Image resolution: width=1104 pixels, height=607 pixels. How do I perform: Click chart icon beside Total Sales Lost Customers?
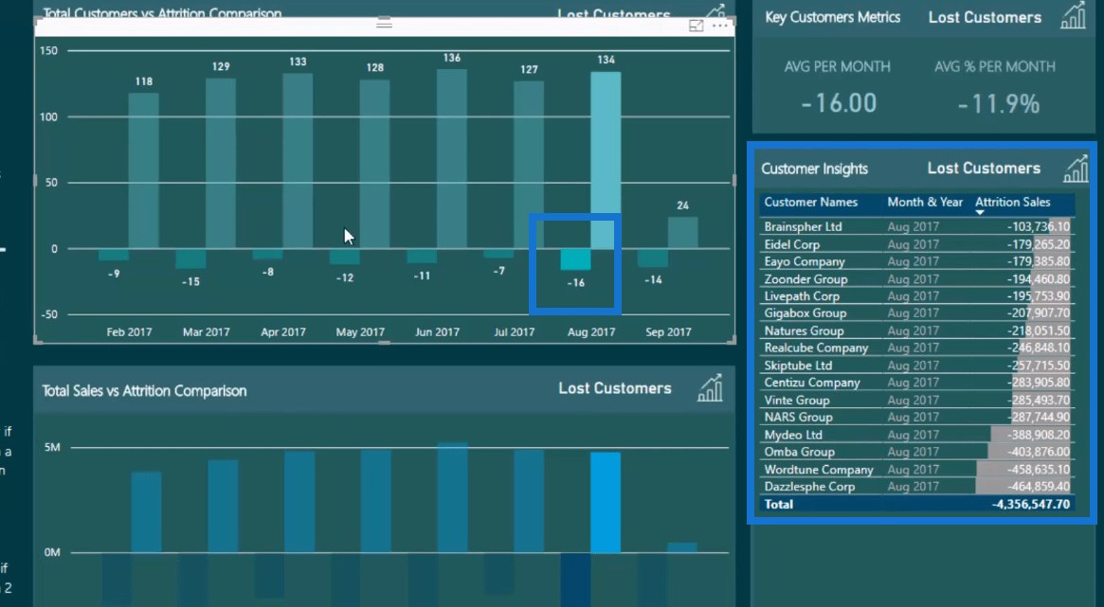(x=710, y=388)
